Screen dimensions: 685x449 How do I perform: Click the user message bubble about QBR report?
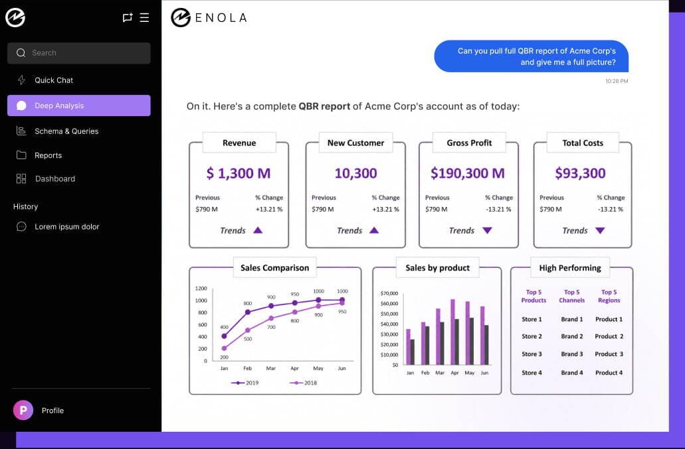532,56
